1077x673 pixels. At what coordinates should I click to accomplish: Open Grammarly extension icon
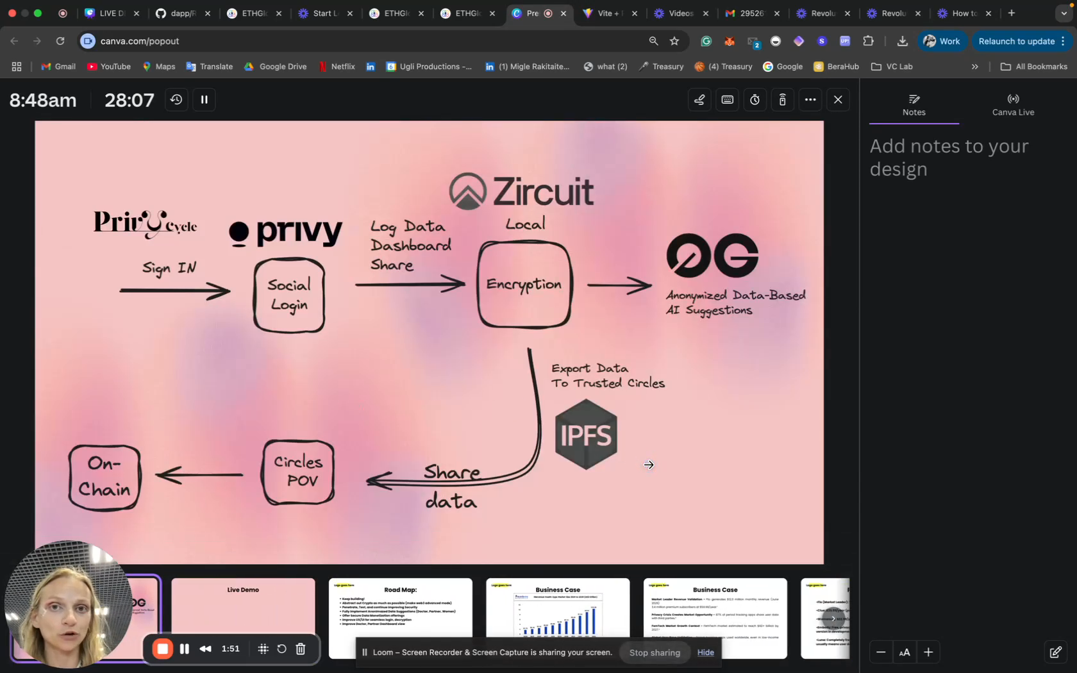pos(706,41)
